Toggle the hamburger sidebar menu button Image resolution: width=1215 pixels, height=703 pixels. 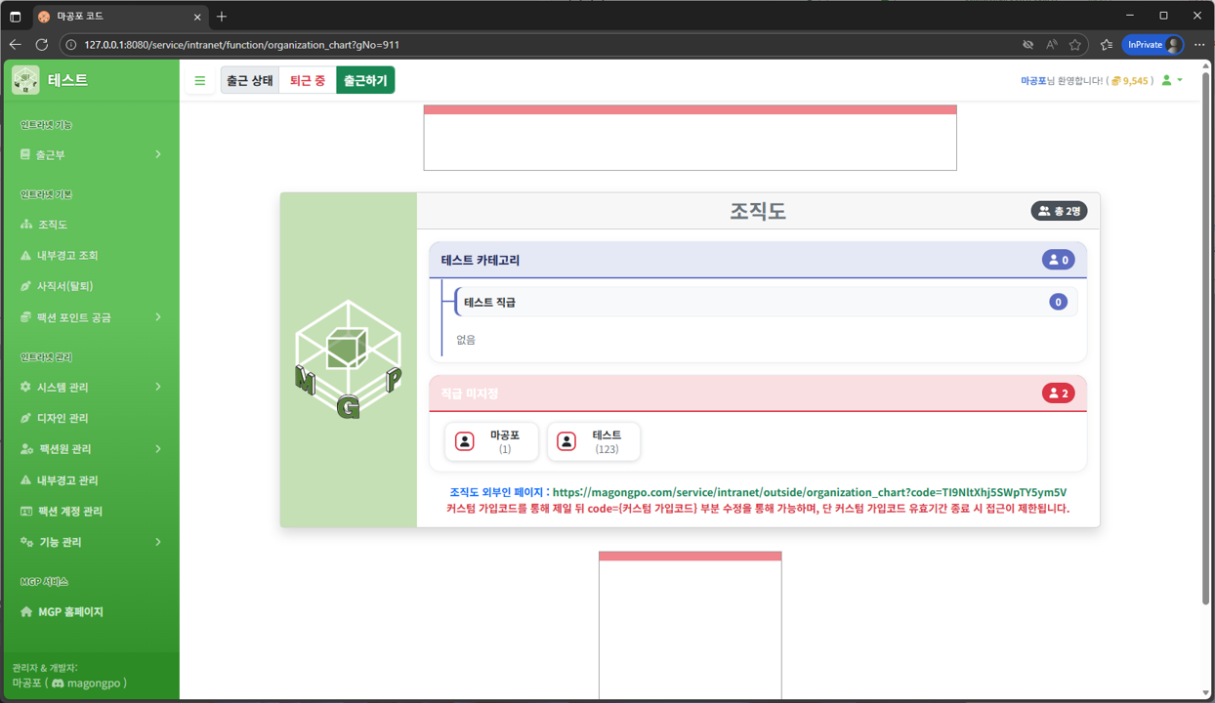pyautogui.click(x=200, y=81)
